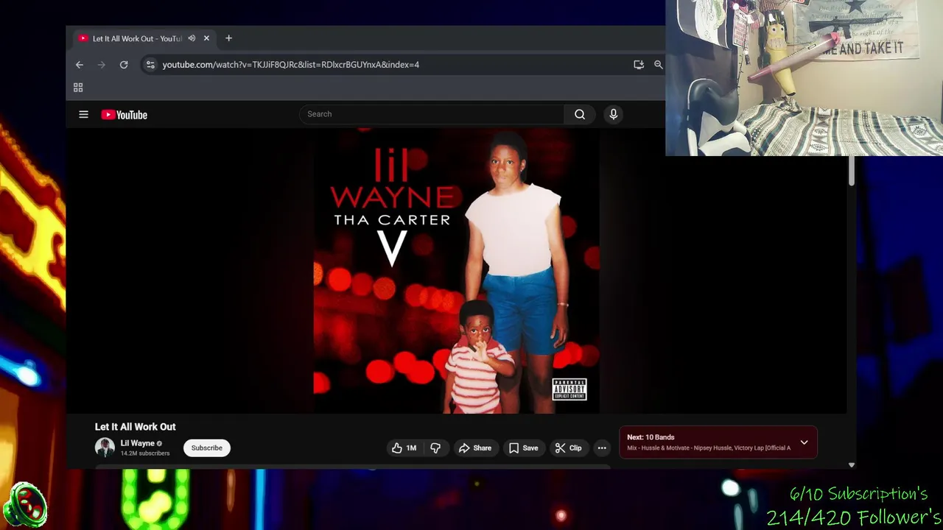Screen dimensions: 943x530
Task: Like the video with thumbs up
Action: click(x=404, y=448)
